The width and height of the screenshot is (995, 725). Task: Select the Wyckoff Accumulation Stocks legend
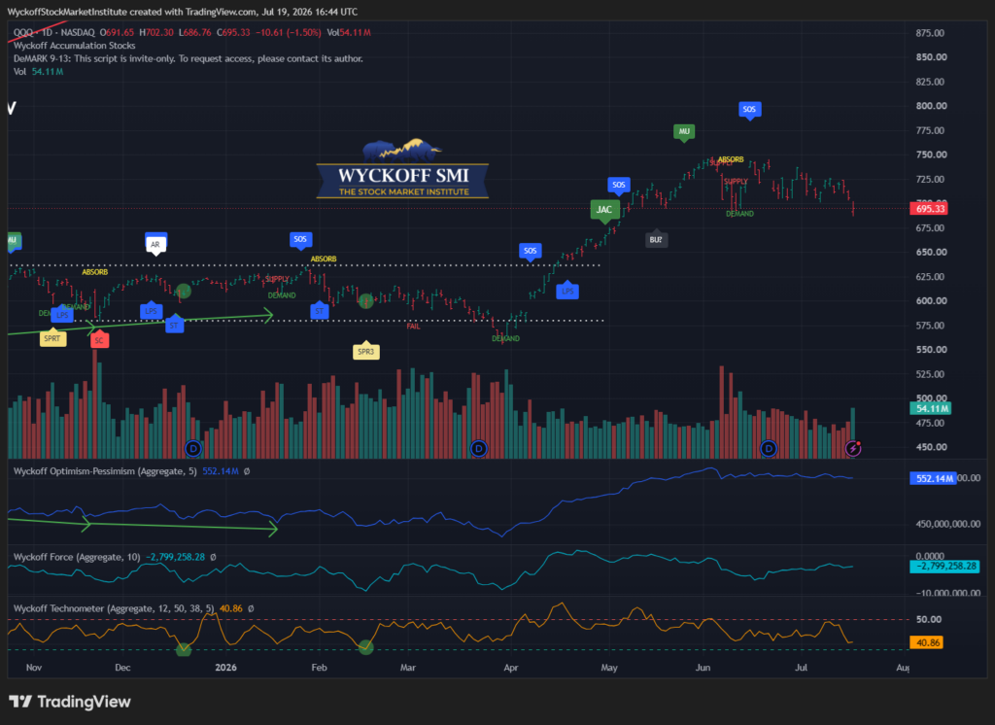[x=74, y=46]
